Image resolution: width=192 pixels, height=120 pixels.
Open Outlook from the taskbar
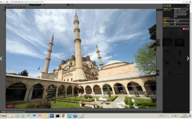[46, 116]
